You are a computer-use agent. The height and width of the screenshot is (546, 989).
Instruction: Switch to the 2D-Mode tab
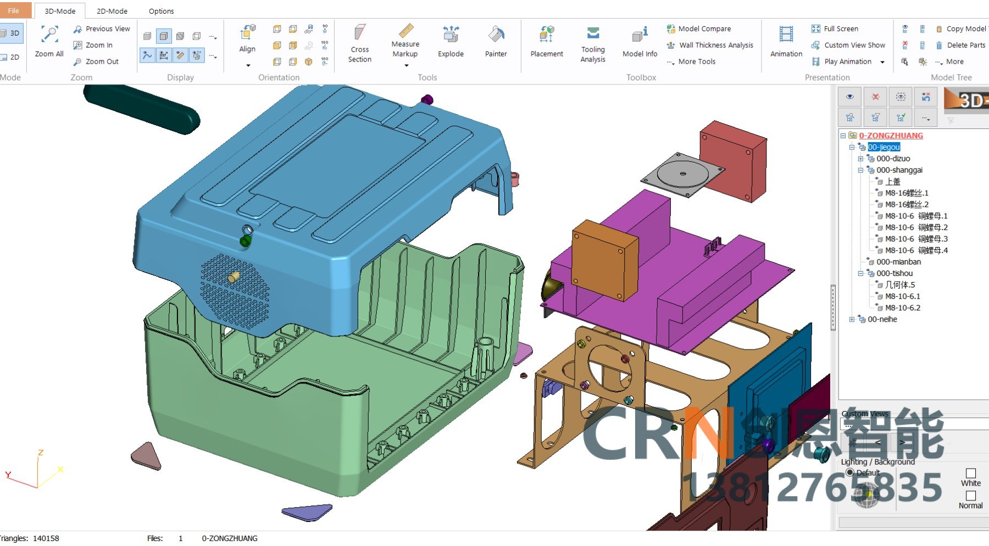coord(112,11)
